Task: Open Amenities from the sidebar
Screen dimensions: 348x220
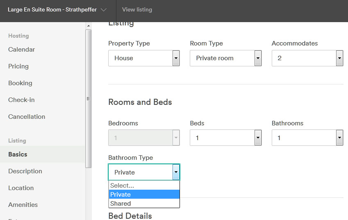Action: pyautogui.click(x=23, y=205)
